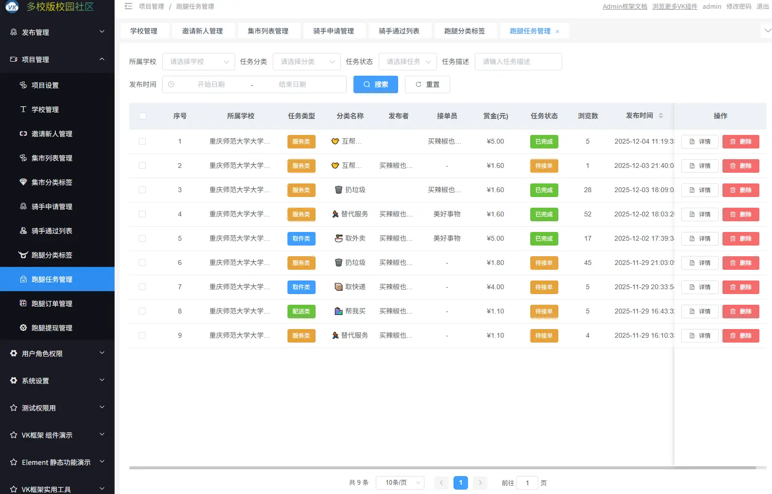The width and height of the screenshot is (772, 494).
Task: Click the sidebar collapse icon in header
Action: click(128, 6)
